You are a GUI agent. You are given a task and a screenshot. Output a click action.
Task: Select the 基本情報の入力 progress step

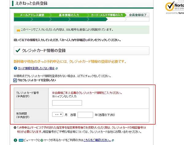point(69,15)
